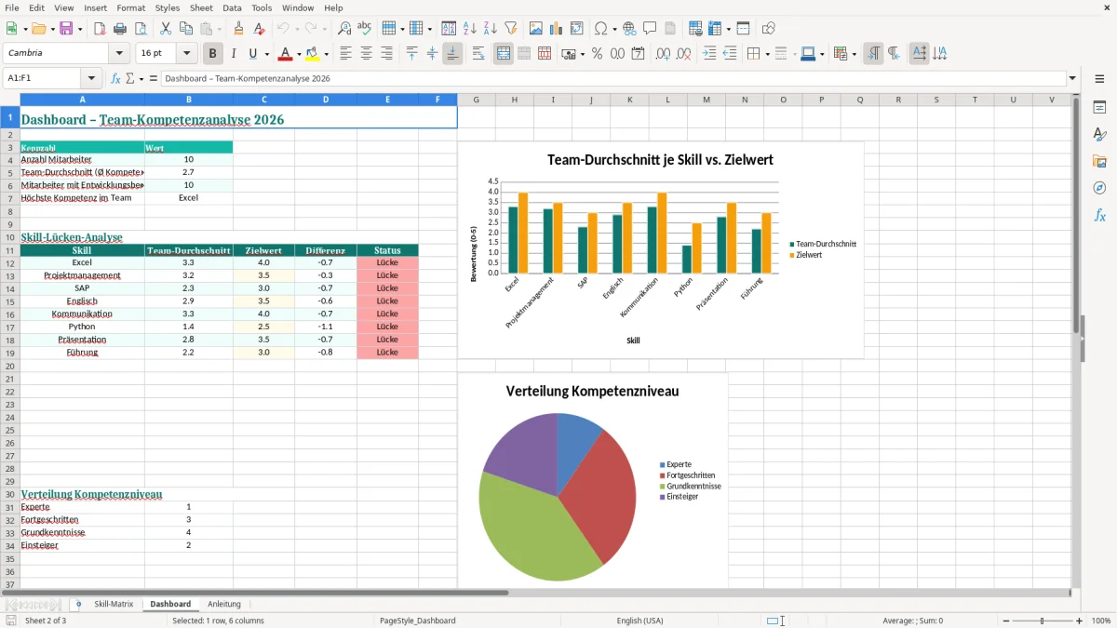Toggle Left-To-Right text direction

tap(873, 54)
